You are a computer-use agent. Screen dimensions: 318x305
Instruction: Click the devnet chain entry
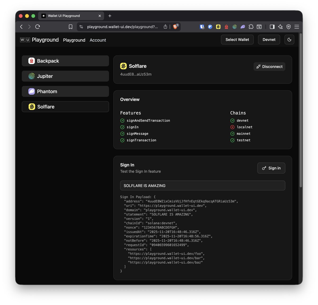[240, 121]
